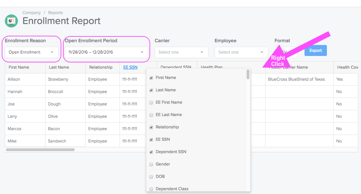Click the No coverage cell in Hannah's row
Viewport: 361px width, 194px height.
click(346, 92)
